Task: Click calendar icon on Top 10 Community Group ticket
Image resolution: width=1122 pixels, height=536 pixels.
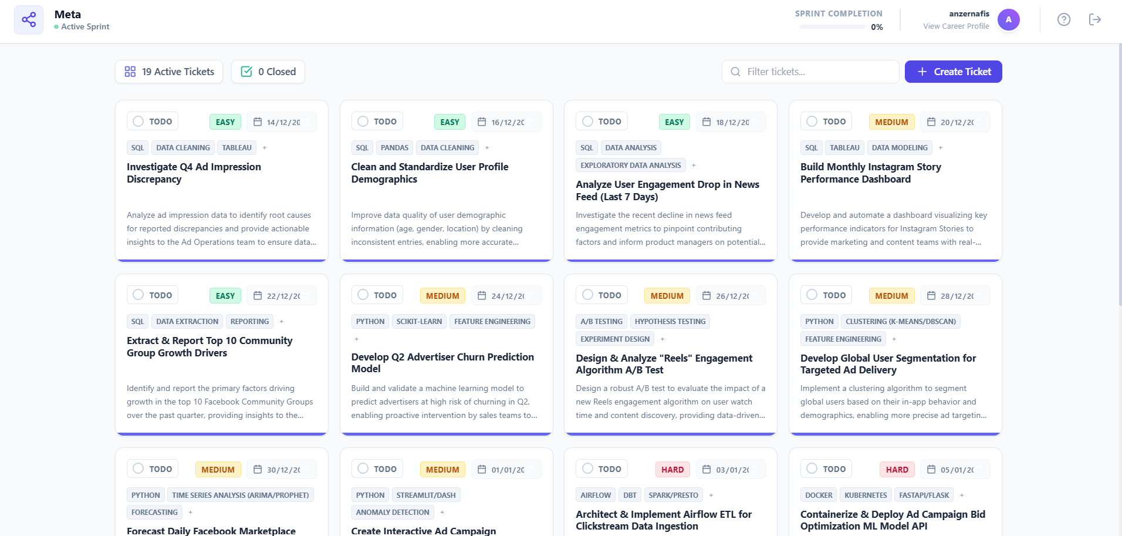Action: (258, 296)
